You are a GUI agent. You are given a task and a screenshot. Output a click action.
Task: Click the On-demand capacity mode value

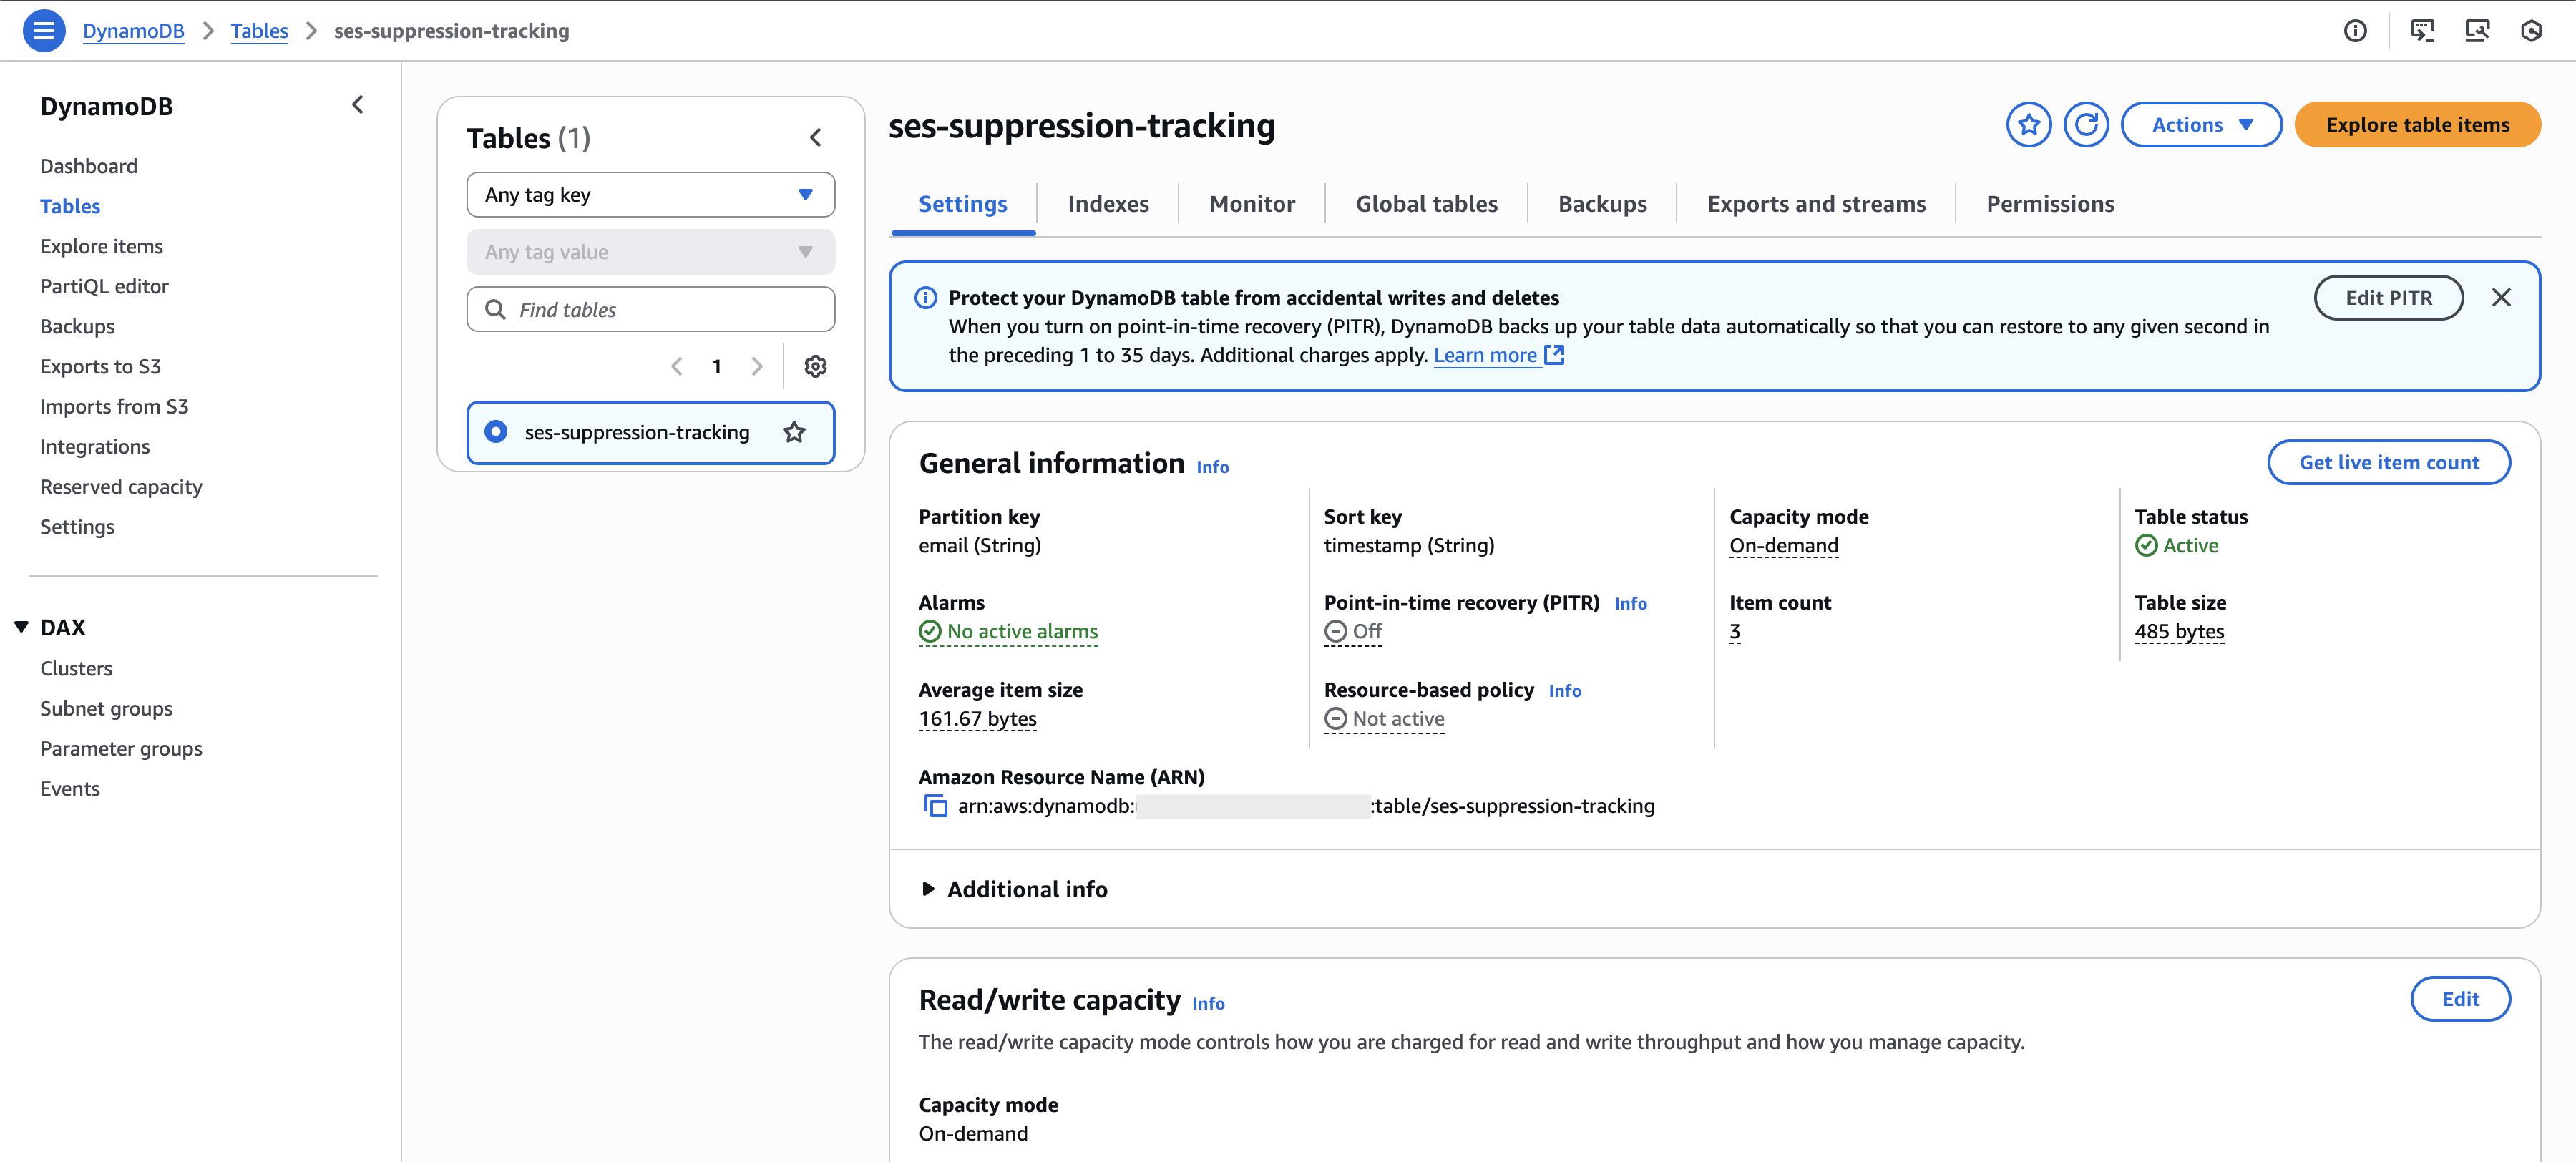tap(1784, 546)
